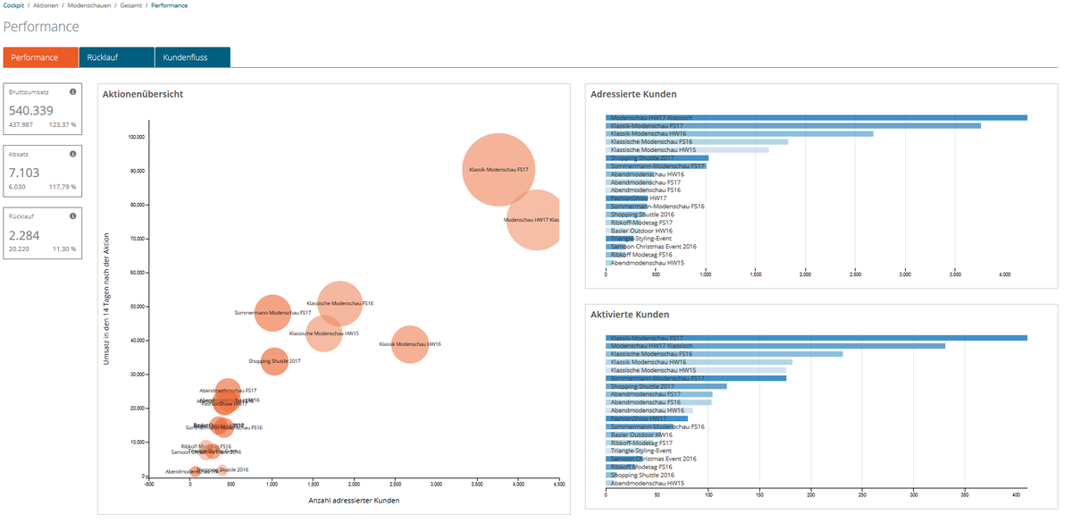Click the info icon on the Absatz card
1072x523 pixels.
point(71,152)
